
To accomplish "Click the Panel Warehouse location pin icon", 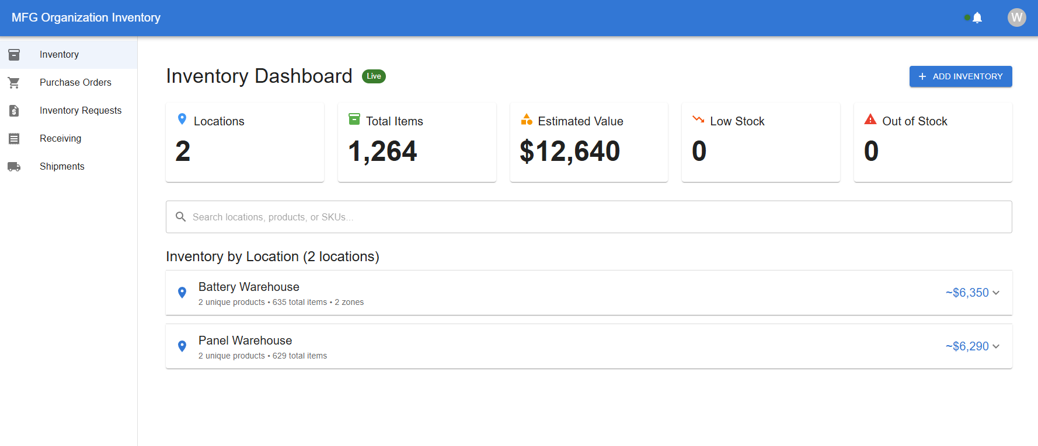I will (x=182, y=346).
